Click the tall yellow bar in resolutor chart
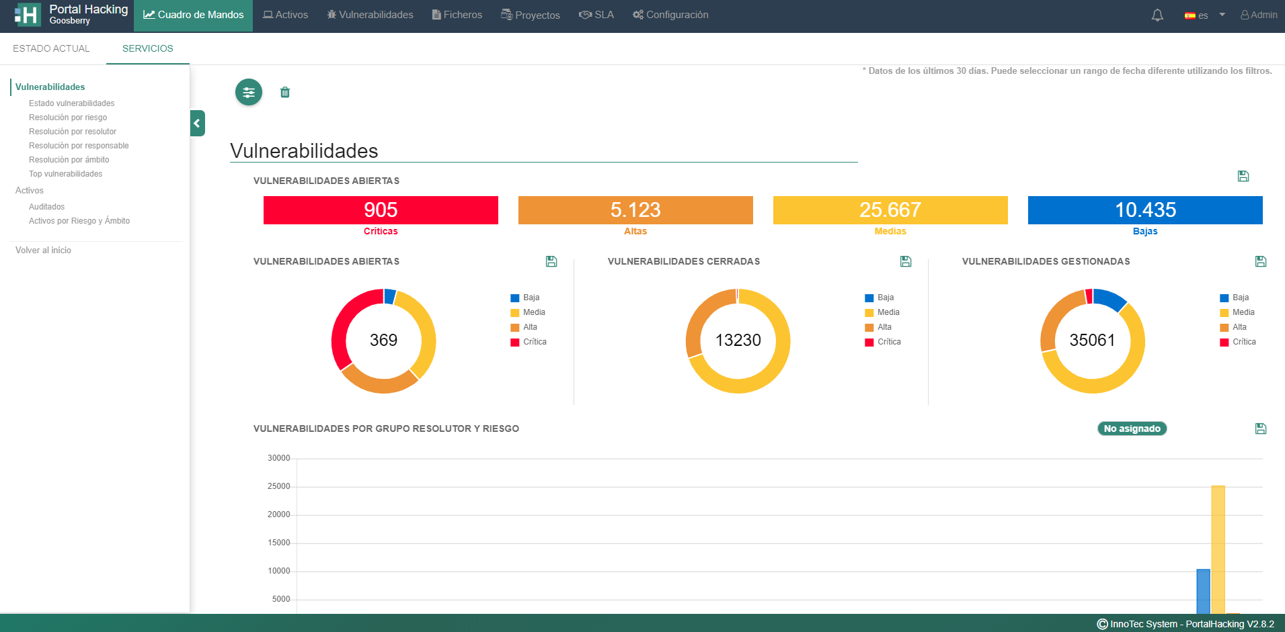Image resolution: width=1285 pixels, height=632 pixels. [x=1218, y=549]
